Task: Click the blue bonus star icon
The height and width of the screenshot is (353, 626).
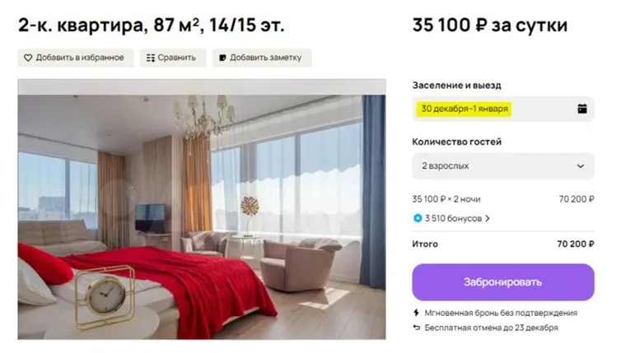Action: tap(417, 218)
